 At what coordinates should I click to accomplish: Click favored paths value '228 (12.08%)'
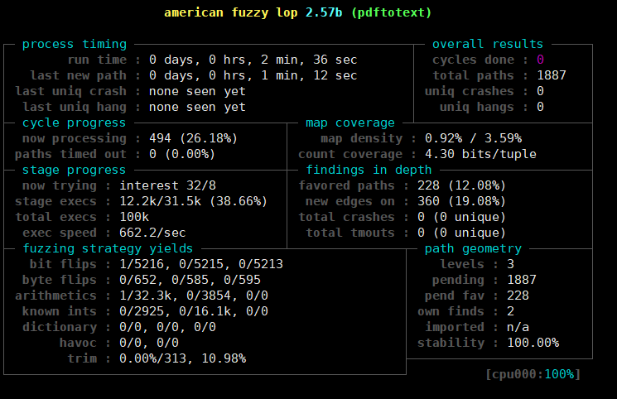[x=461, y=185]
